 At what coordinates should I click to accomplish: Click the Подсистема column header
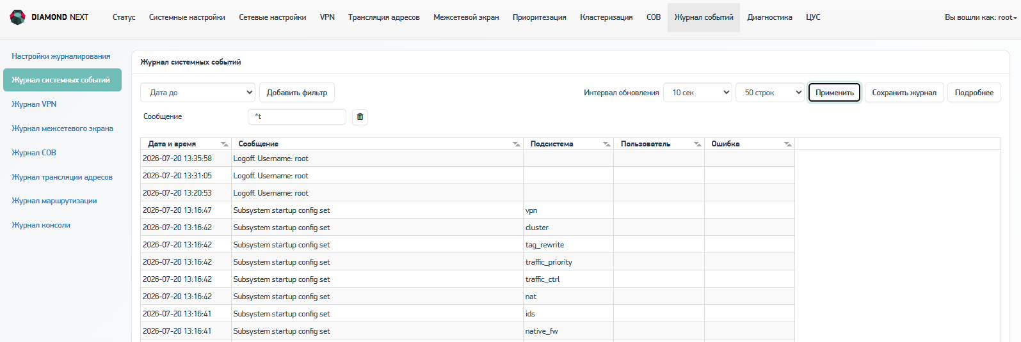568,144
